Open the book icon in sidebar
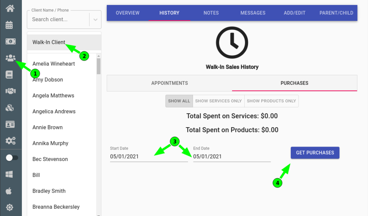This screenshot has width=368, height=216. click(9, 75)
